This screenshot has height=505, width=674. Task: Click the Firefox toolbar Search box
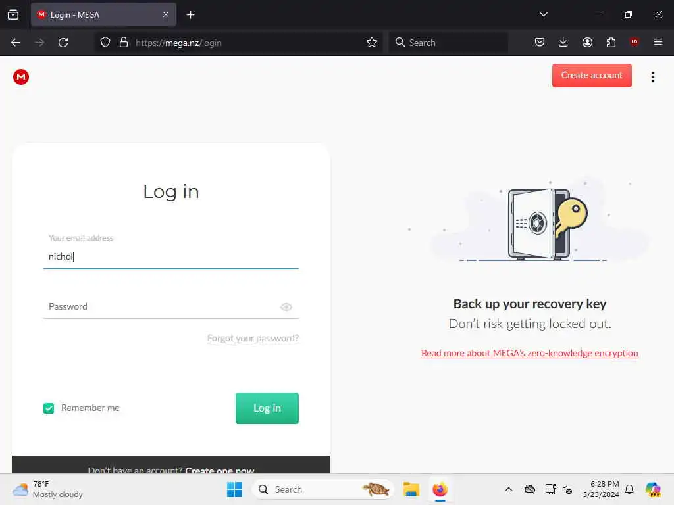click(x=448, y=43)
